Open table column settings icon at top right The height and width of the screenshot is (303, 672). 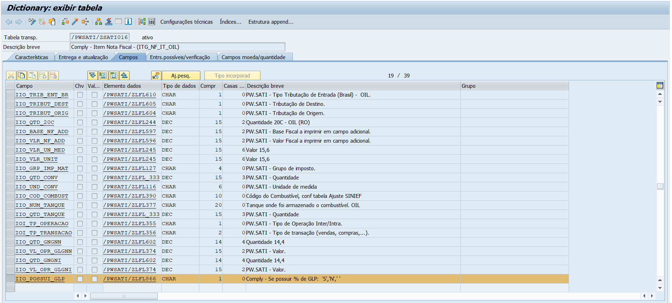point(660,85)
